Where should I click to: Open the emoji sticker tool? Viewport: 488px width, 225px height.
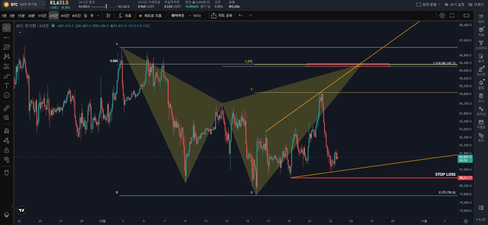click(6, 95)
